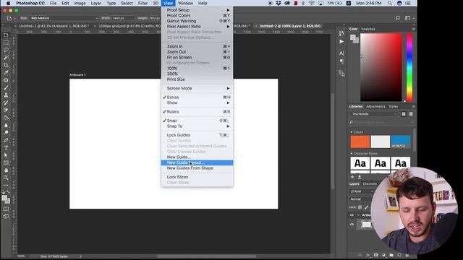Hide the layer beneath Artboard via eye

[x=352, y=225]
